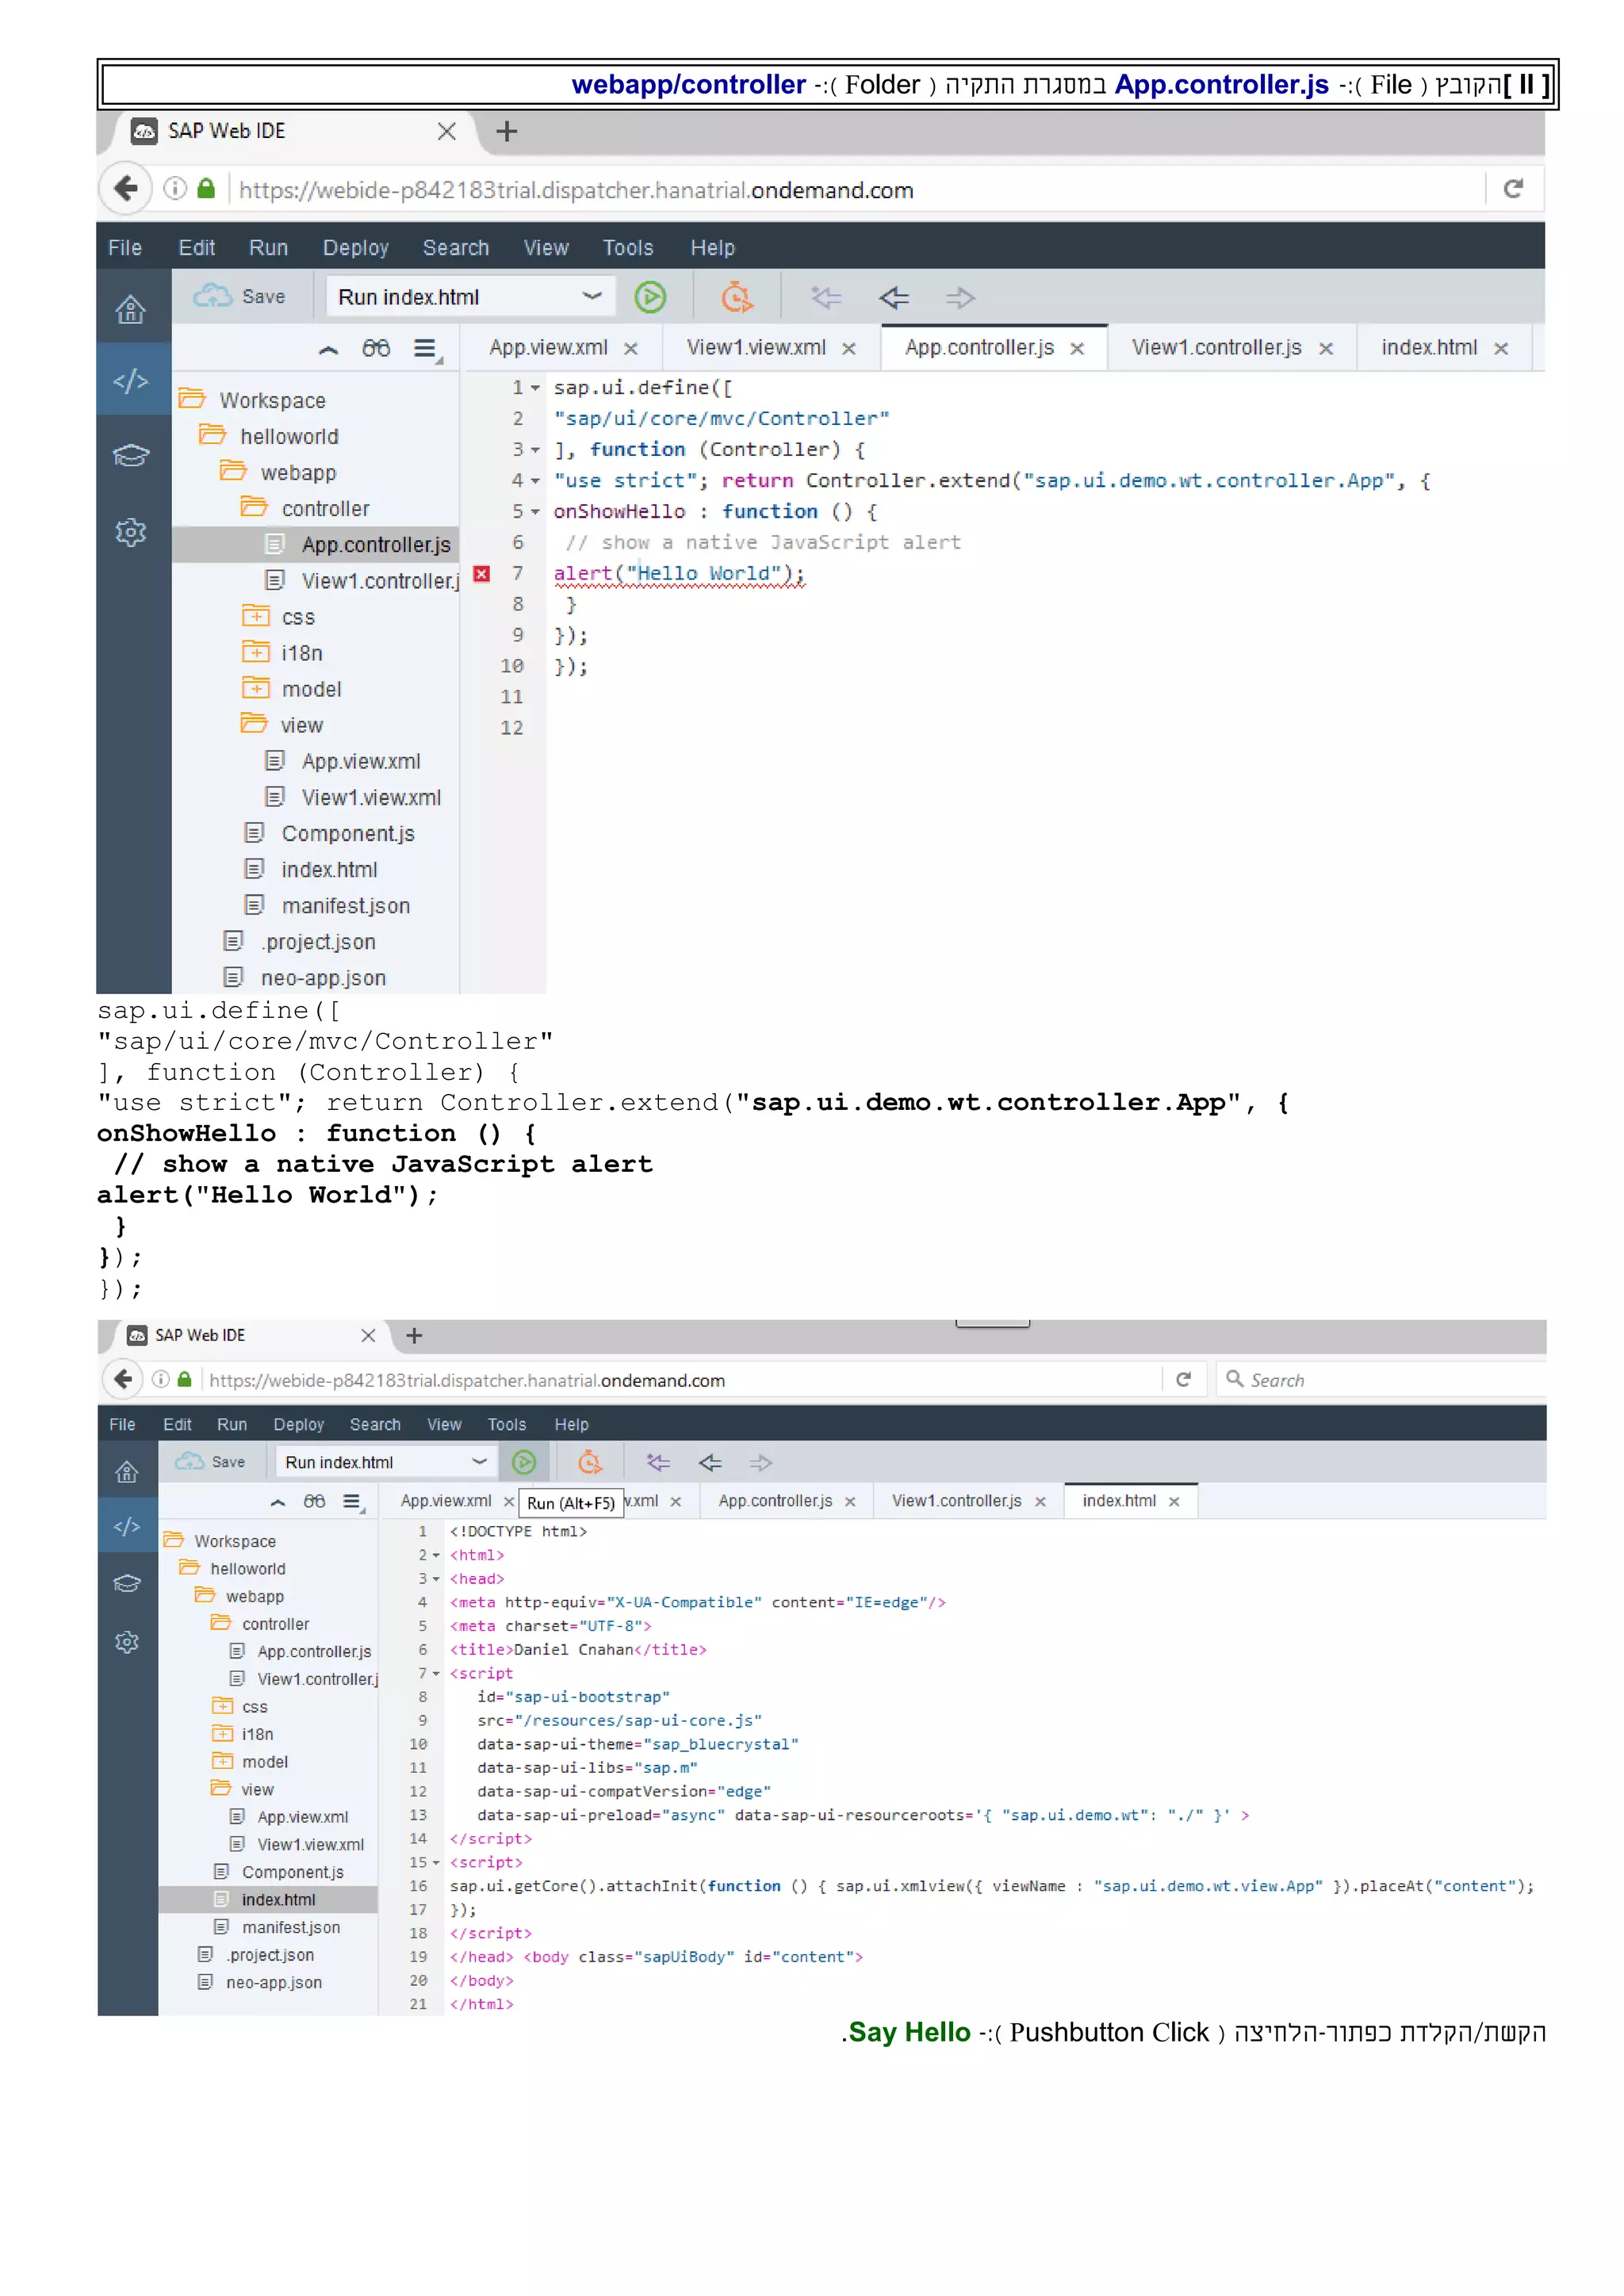Collapse file tree chevron in top screenshot
Screen dimensions: 1624x2296
pos(328,349)
